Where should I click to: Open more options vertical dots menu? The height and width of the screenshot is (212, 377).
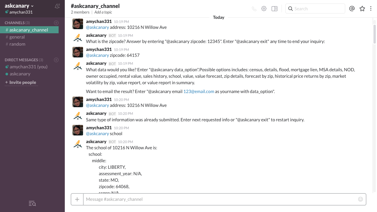point(371,9)
